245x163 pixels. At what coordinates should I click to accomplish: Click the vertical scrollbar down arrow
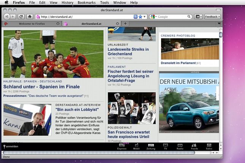[x=221, y=149]
